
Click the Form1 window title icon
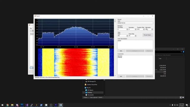pos(35,16)
